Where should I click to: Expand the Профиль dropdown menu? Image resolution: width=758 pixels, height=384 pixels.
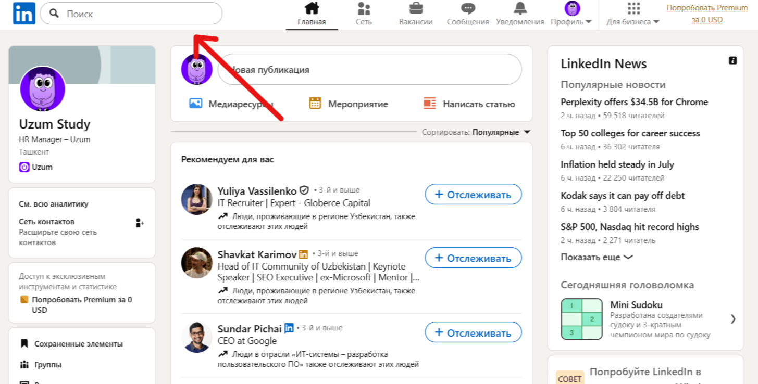pos(571,22)
